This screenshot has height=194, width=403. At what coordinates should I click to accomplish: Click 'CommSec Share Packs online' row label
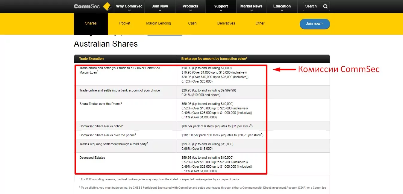(101, 126)
